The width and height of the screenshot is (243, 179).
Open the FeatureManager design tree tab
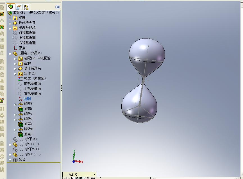(11, 7)
